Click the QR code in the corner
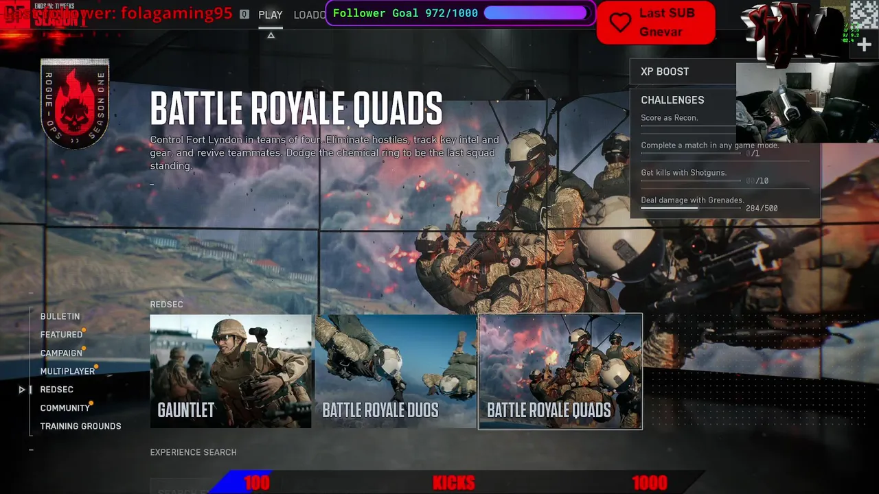 [865, 14]
